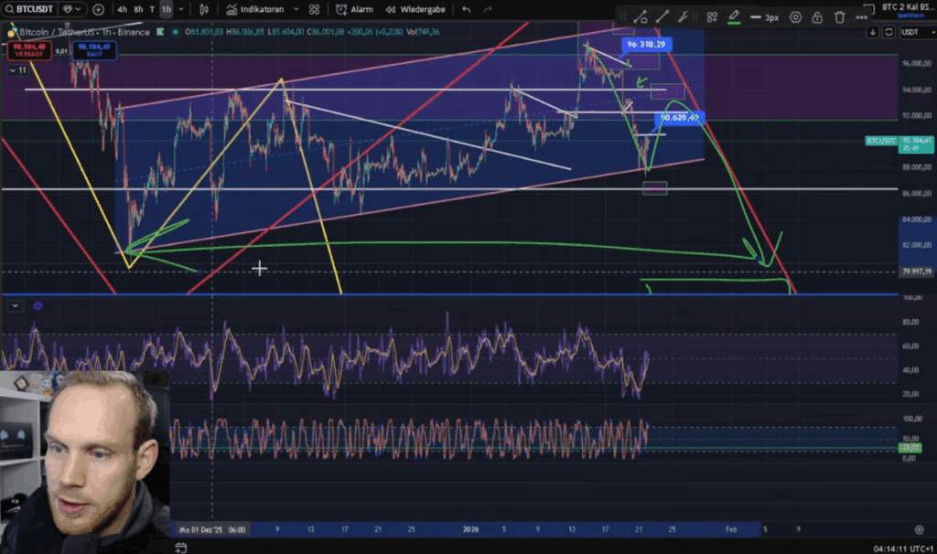The width and height of the screenshot is (937, 554).
Task: Undo the last chart action
Action: [466, 9]
